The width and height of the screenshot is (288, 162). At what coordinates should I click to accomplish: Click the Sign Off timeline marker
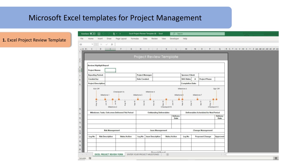point(217,99)
